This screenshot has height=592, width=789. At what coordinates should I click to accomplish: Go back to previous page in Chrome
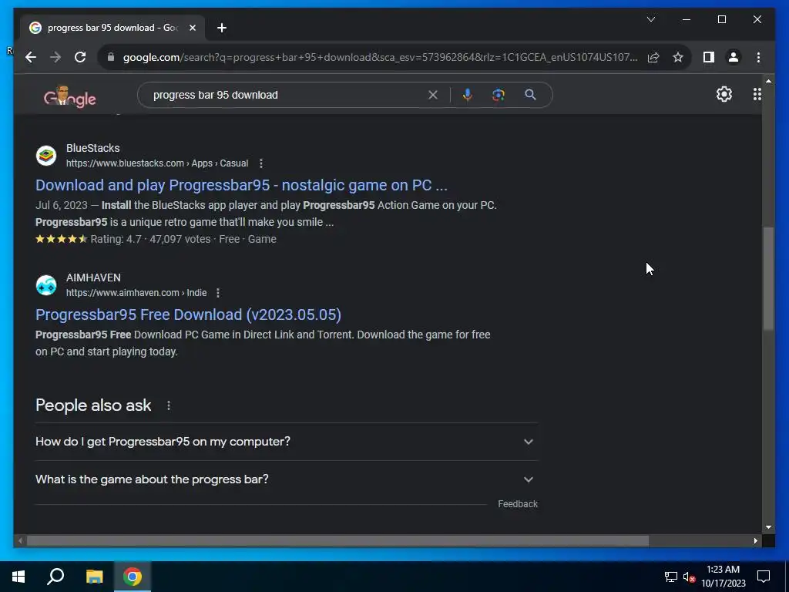pos(31,57)
